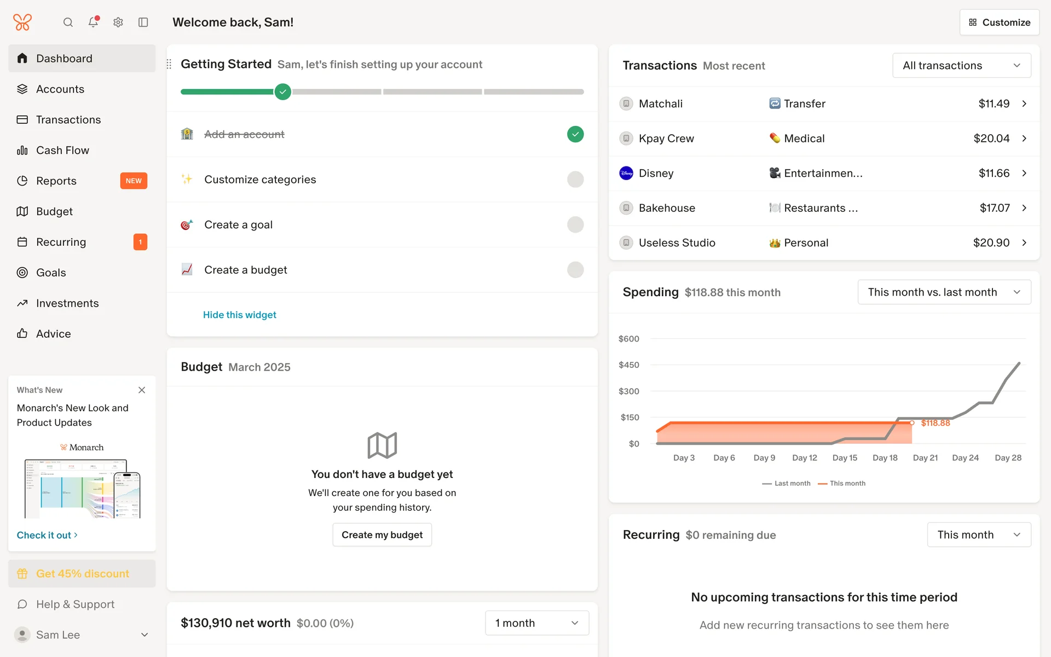Toggle the Customize categories completion circle
Viewport: 1051px width, 657px height.
click(x=575, y=180)
